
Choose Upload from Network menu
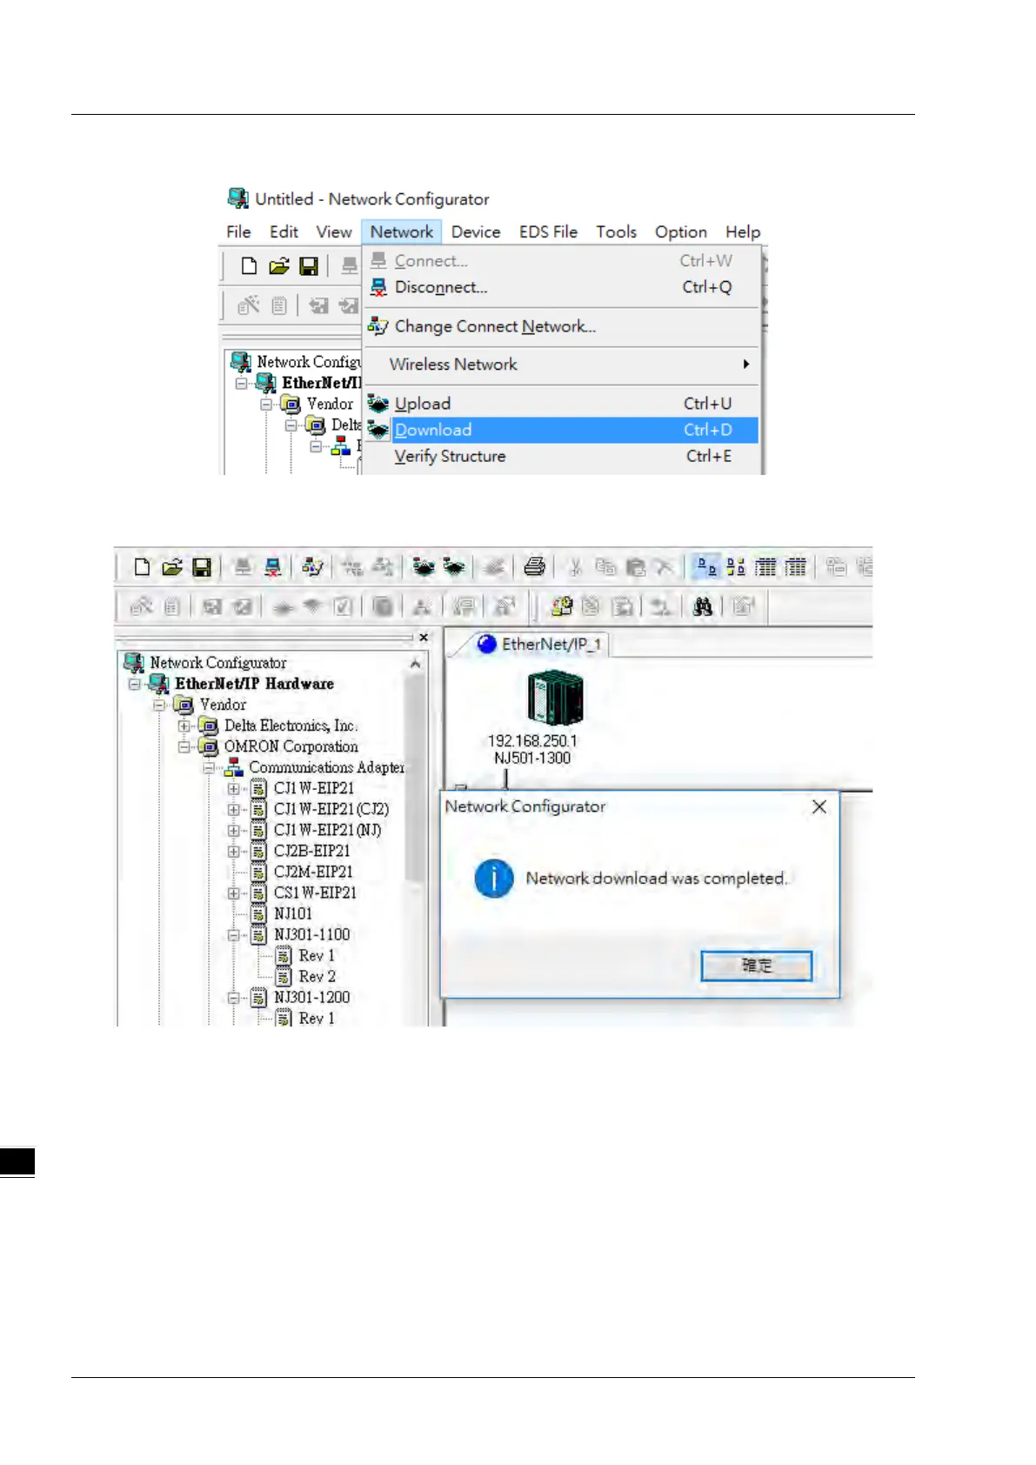point(561,404)
